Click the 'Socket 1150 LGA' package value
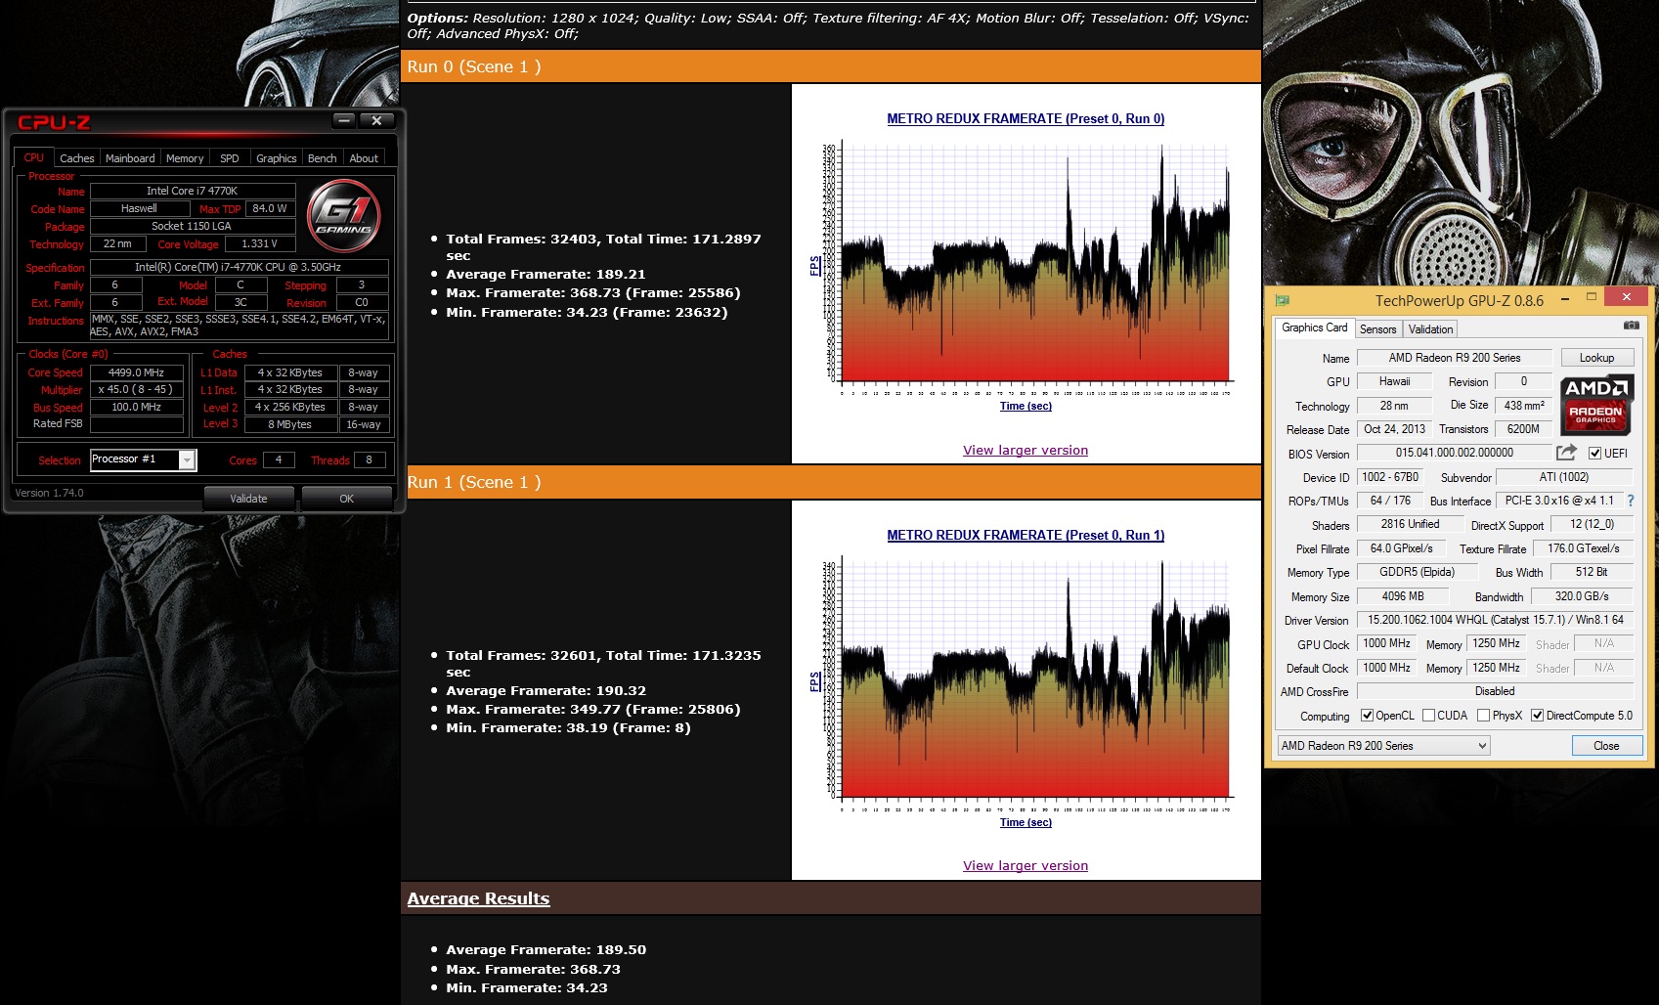The height and width of the screenshot is (1005, 1659). (193, 227)
